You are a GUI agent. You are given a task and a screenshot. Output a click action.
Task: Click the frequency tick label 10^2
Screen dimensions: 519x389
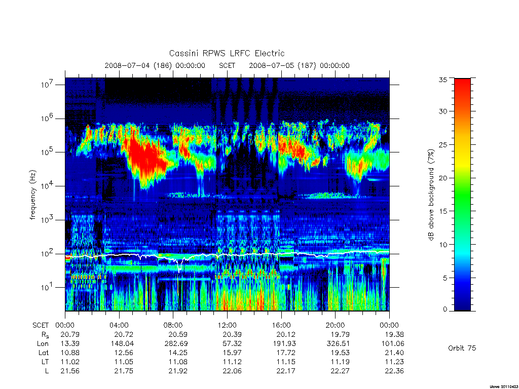pyautogui.click(x=47, y=253)
